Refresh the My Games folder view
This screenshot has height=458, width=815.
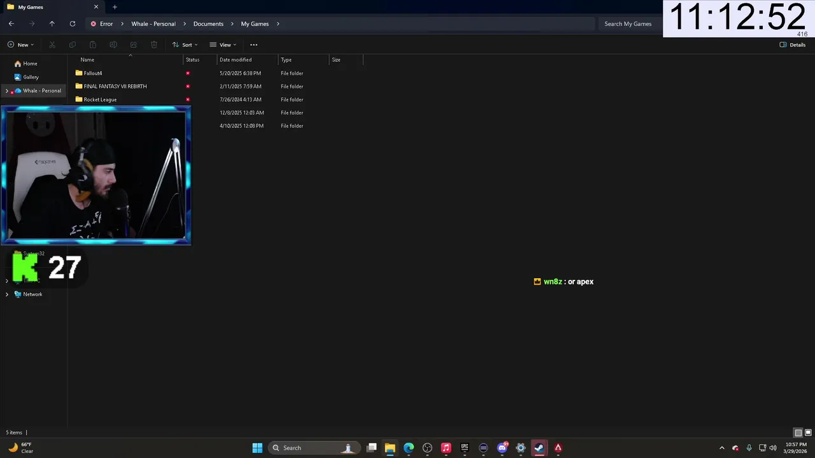click(x=73, y=24)
